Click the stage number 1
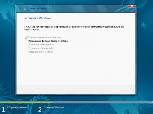Viewport: 153px width, 114px height. tap(3, 109)
